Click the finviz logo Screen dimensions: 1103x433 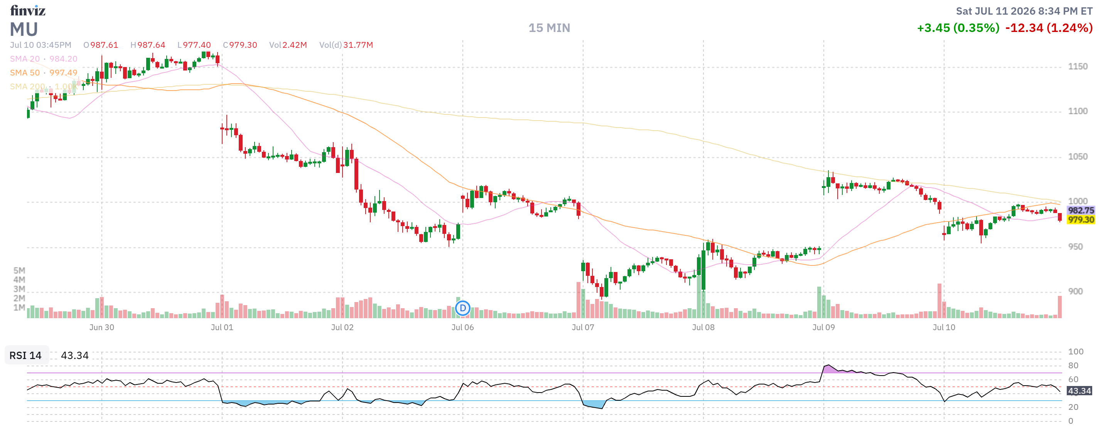pos(28,10)
